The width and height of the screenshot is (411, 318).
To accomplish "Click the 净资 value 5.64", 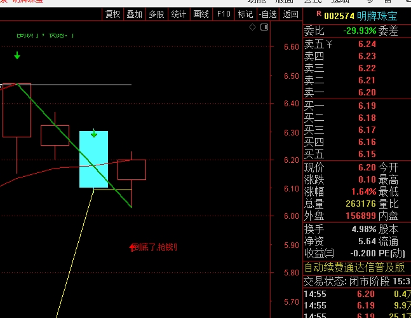I will (367, 241).
